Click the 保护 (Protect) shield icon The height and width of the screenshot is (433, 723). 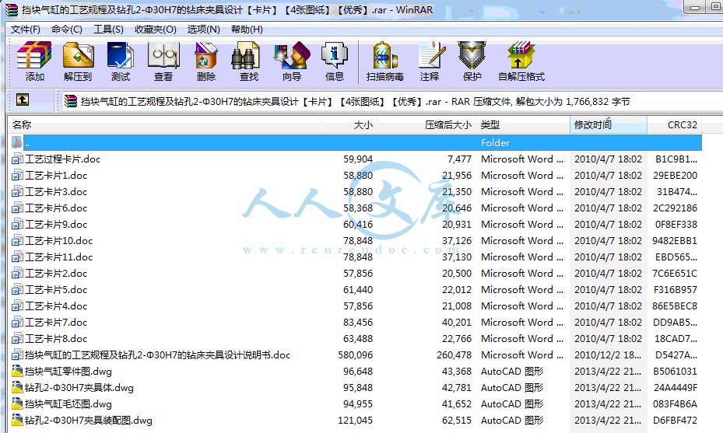tap(472, 55)
